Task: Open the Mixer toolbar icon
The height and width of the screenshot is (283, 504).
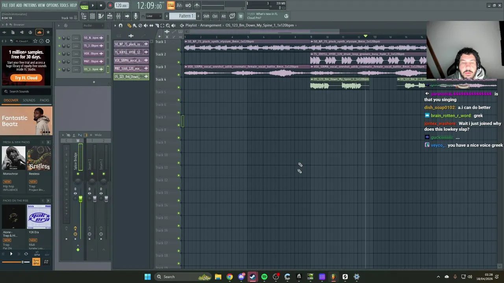Action: click(118, 16)
